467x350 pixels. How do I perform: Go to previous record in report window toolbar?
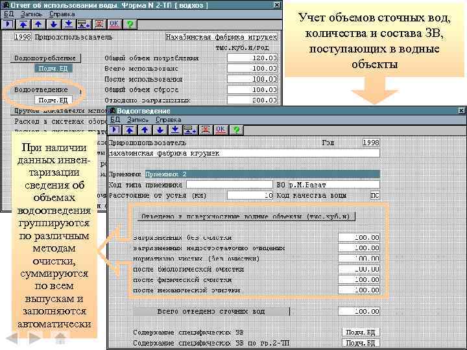[x=38, y=25]
